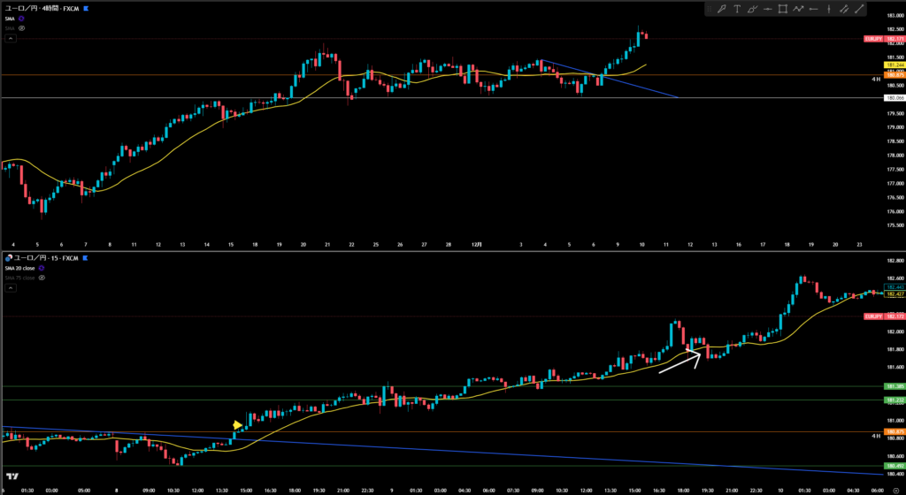Select the Text tool in drawing toolbar
This screenshot has width=906, height=495.
(738, 9)
